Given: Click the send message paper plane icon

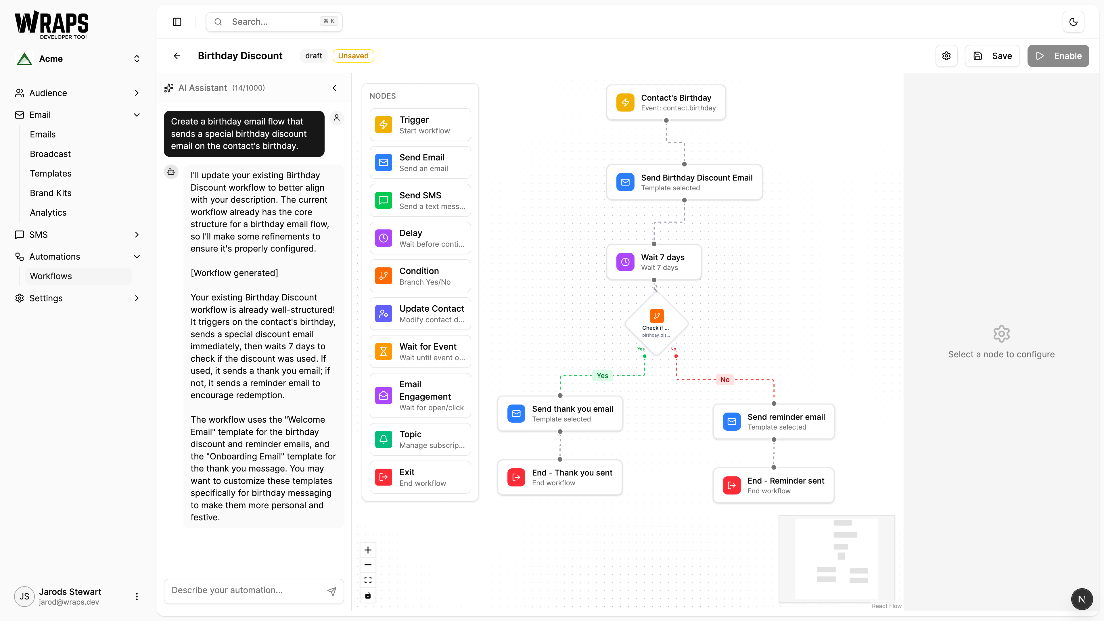Looking at the screenshot, I should click(x=332, y=591).
